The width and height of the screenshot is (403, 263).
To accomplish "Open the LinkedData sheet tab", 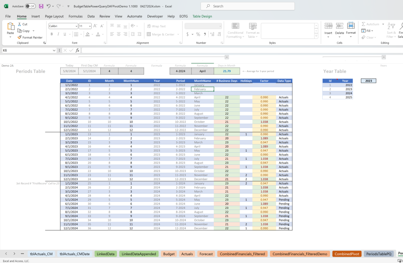I will [105, 254].
